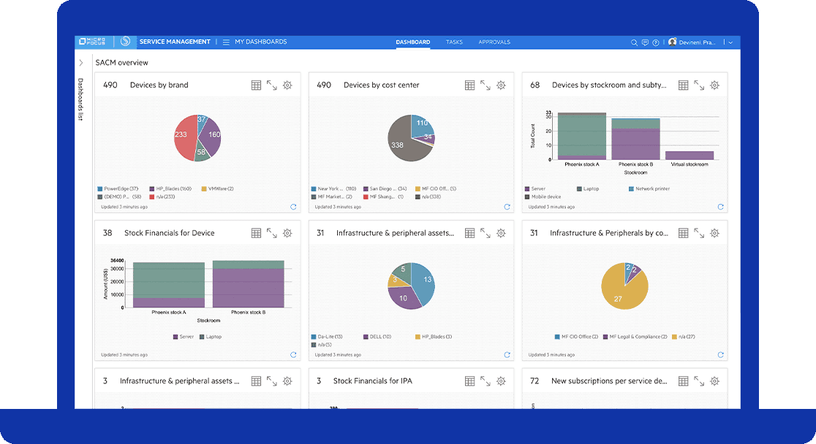Expand the Devices by brand widget
The image size is (816, 444).
point(272,85)
